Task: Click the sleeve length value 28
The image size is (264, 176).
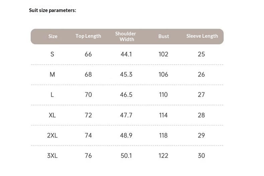Action: 201,115
